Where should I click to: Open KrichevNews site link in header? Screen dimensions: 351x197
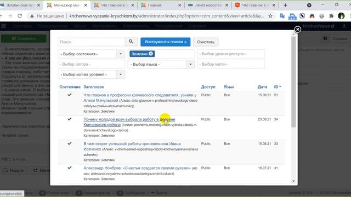(x=319, y=26)
